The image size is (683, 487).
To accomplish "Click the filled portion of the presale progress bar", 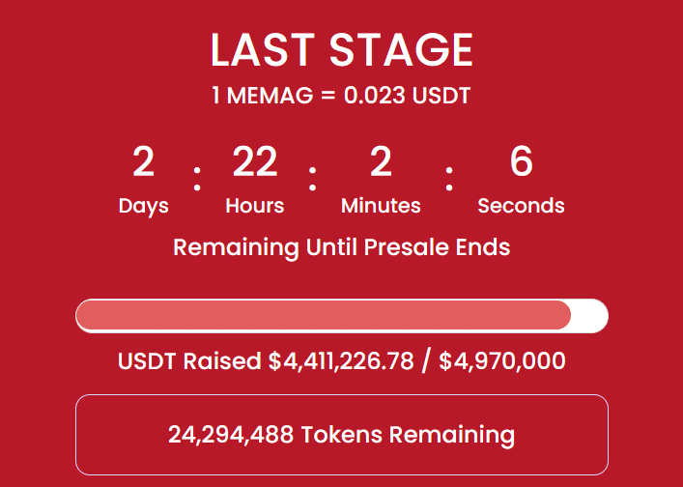I will [x=324, y=315].
